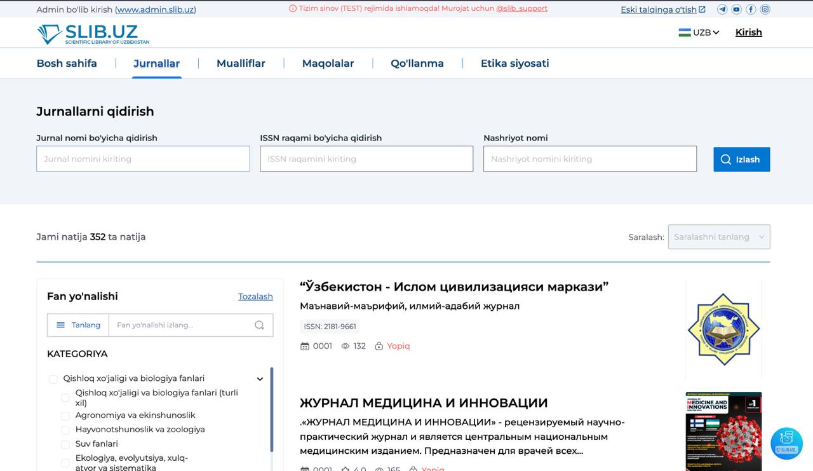Open the Saralashni tanlang sorting dropdown

click(x=718, y=236)
